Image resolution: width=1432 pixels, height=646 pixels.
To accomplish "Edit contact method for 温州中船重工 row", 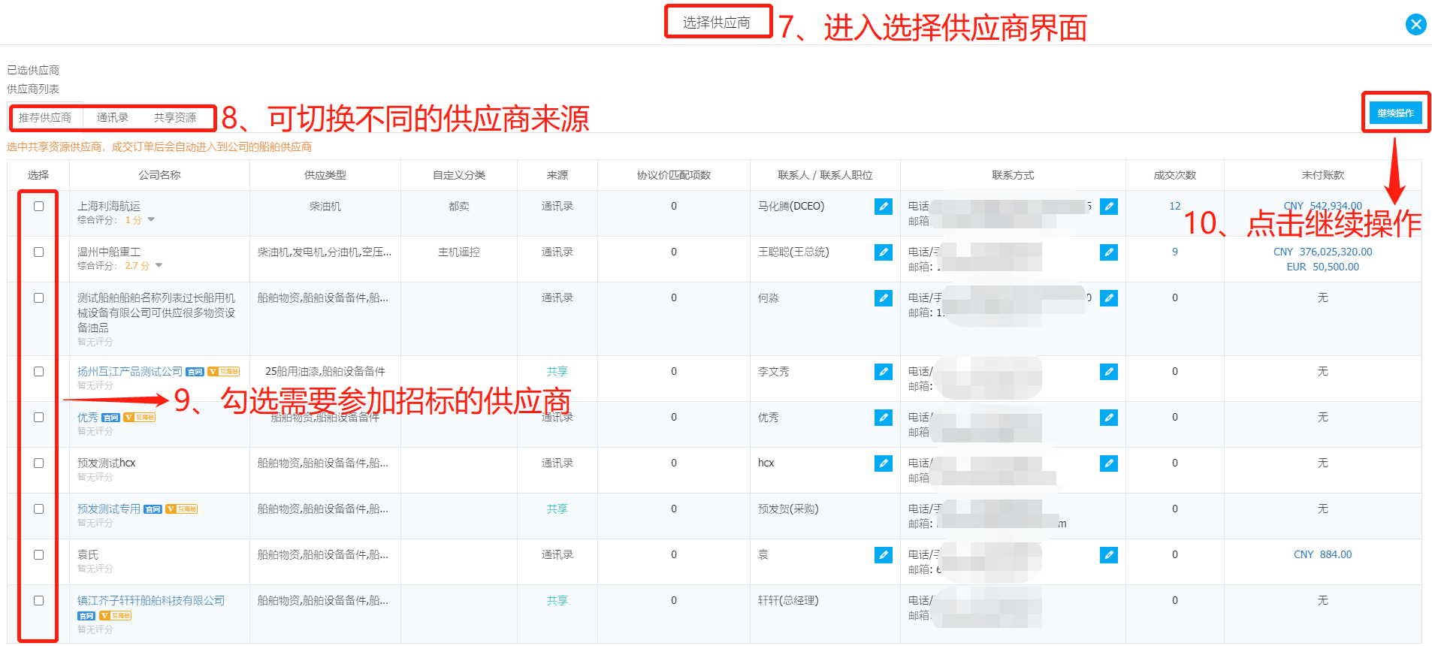I will coord(1109,252).
